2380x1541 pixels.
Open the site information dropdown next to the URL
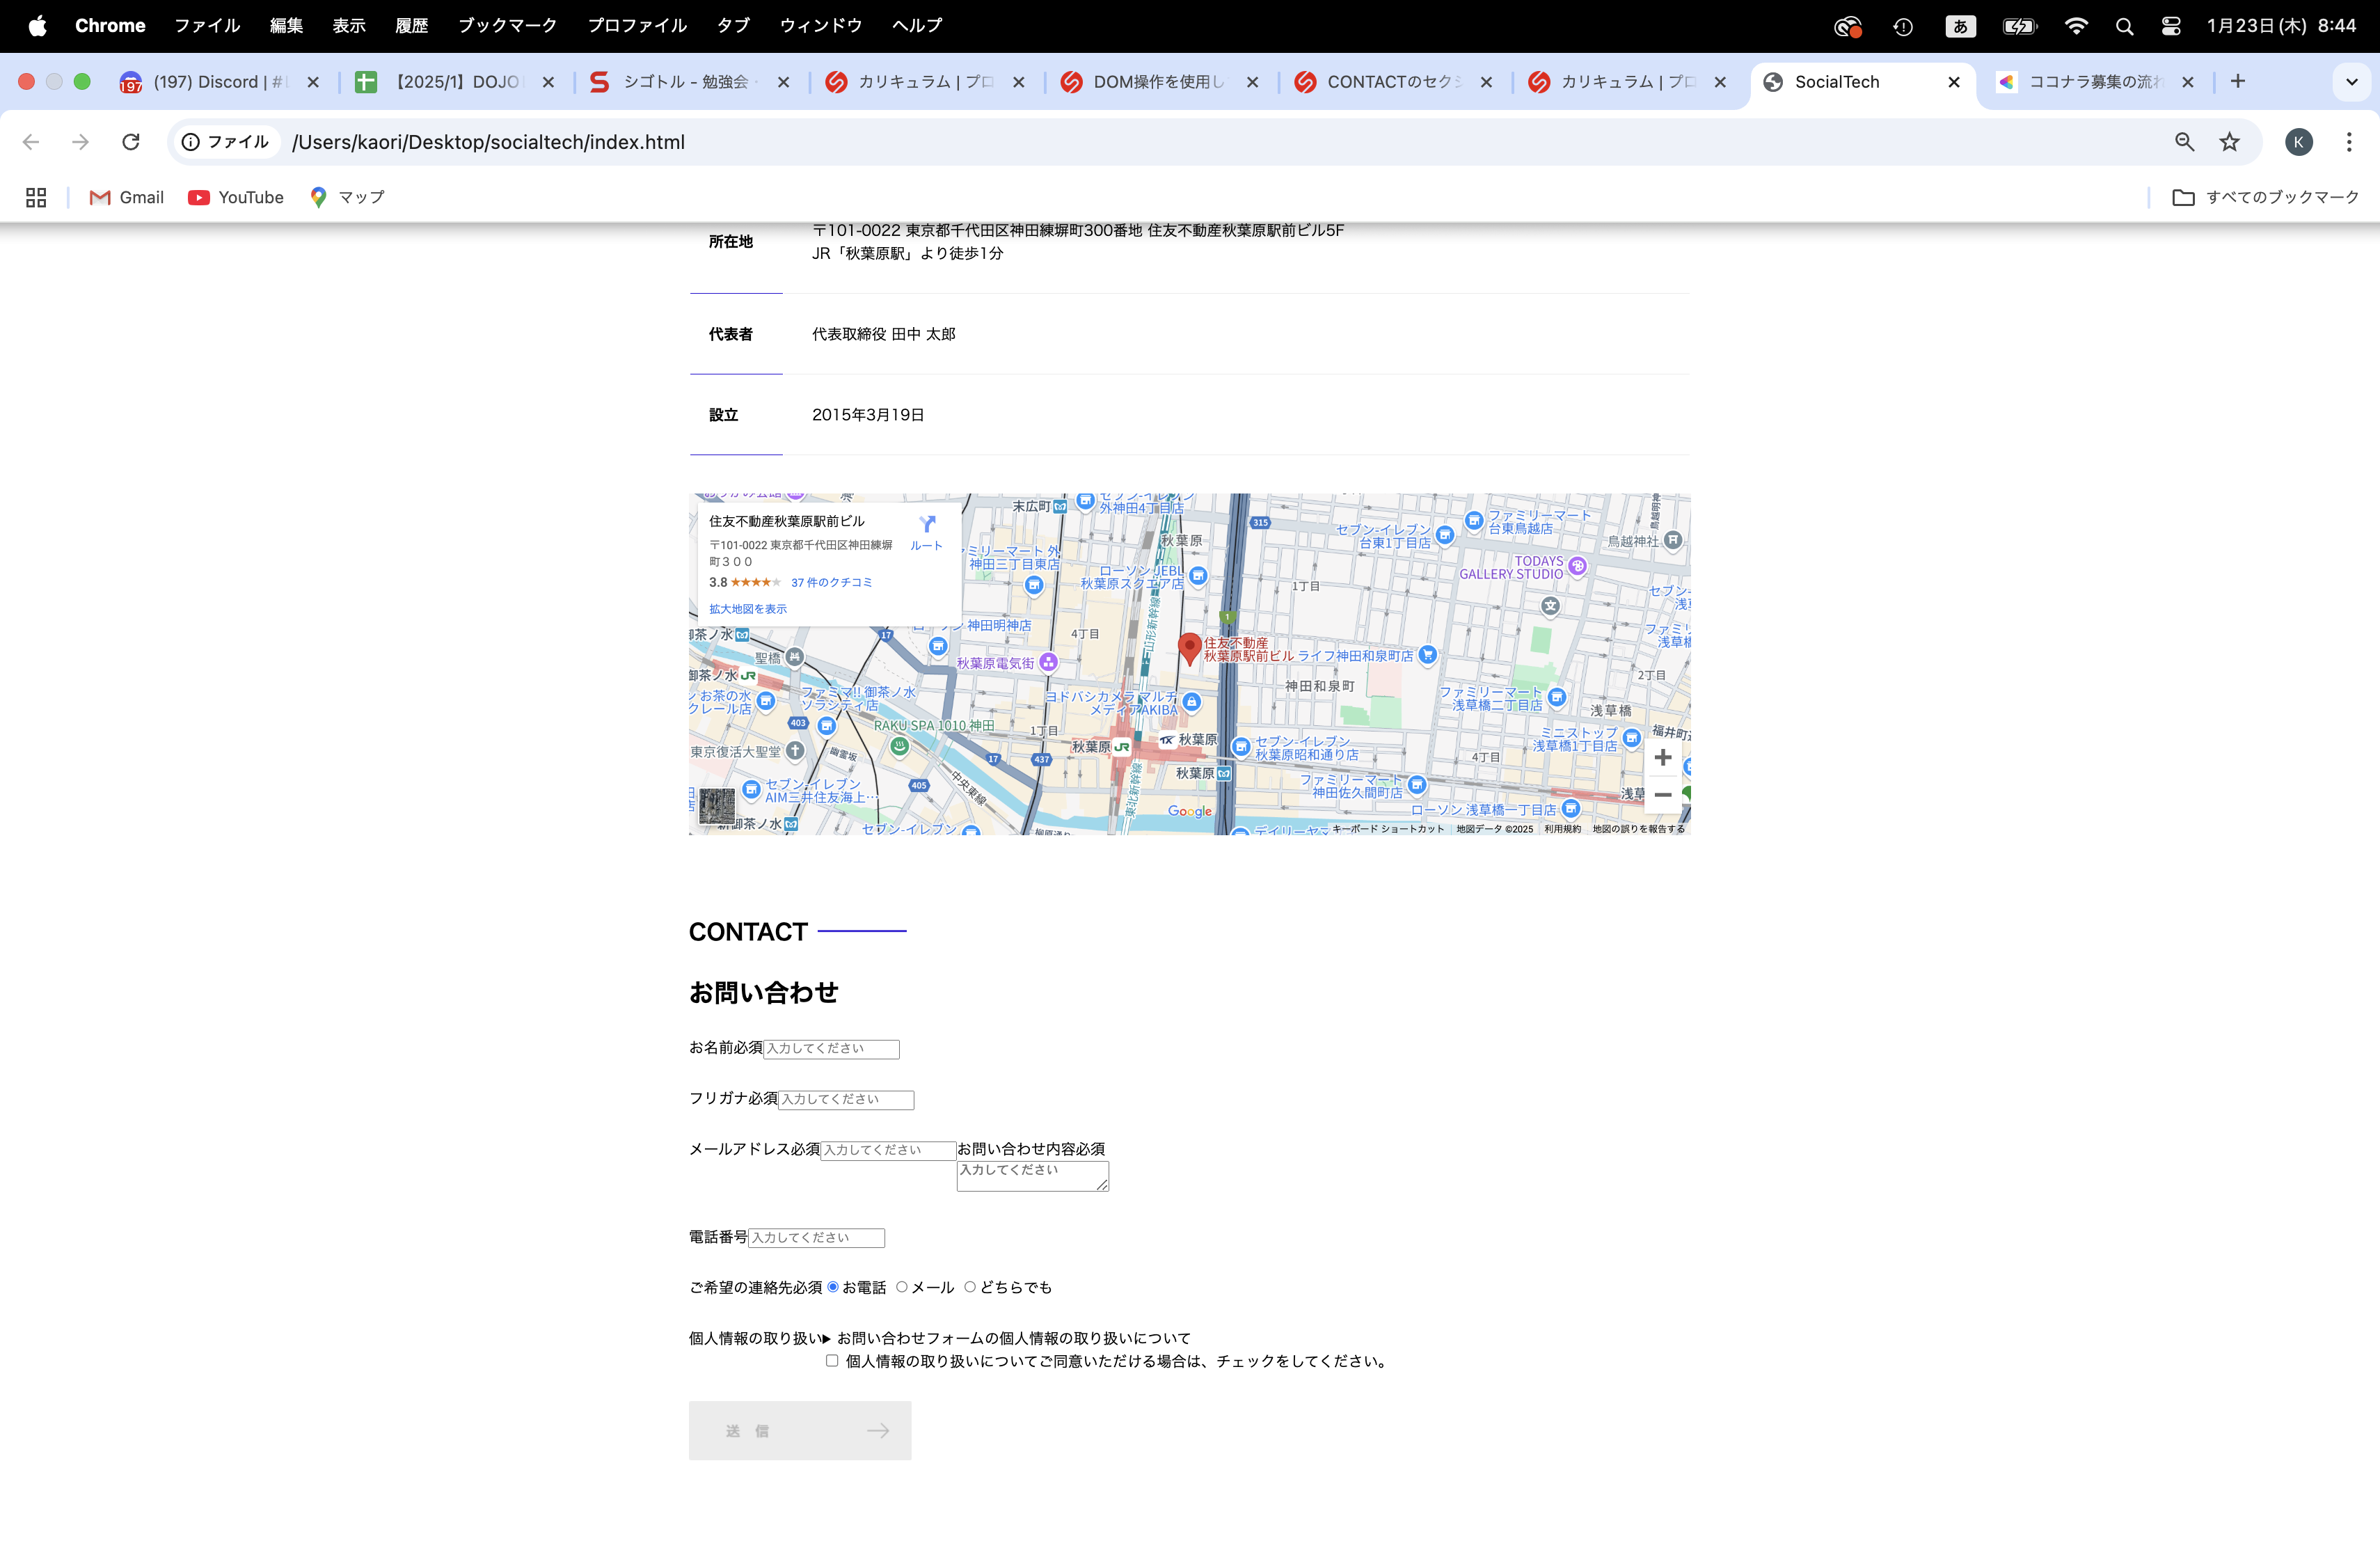pos(191,142)
